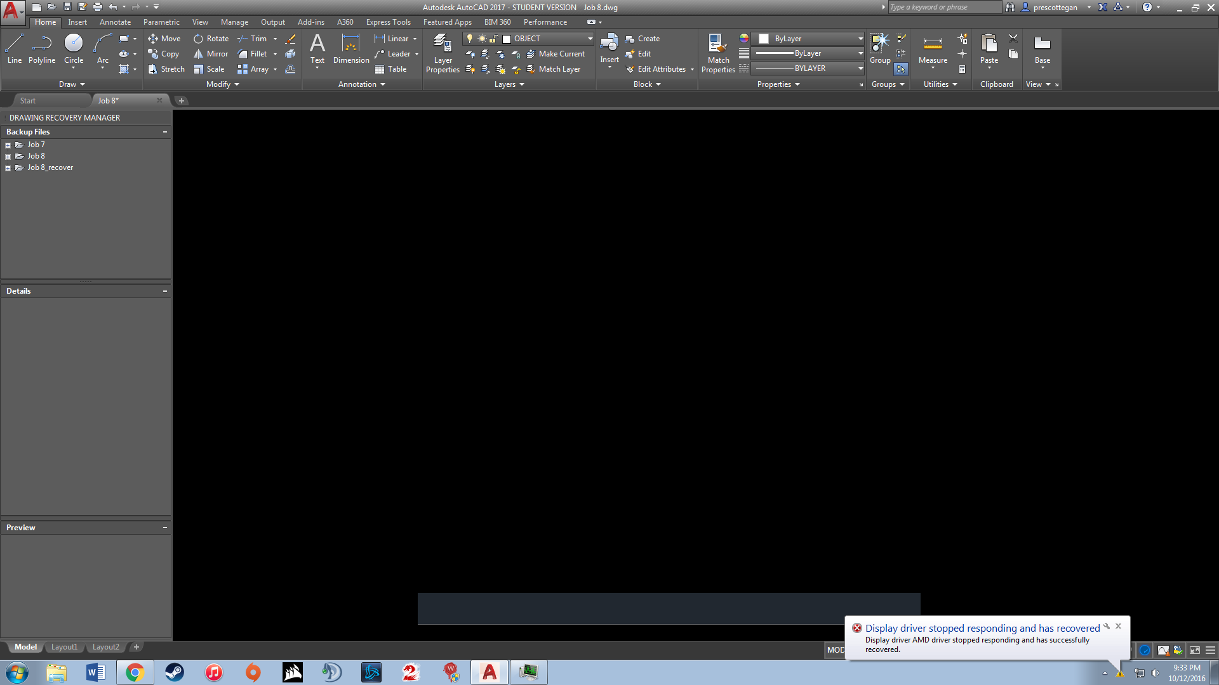Open the BYLAYER linetype dropdown
The width and height of the screenshot is (1219, 685).
808,68
